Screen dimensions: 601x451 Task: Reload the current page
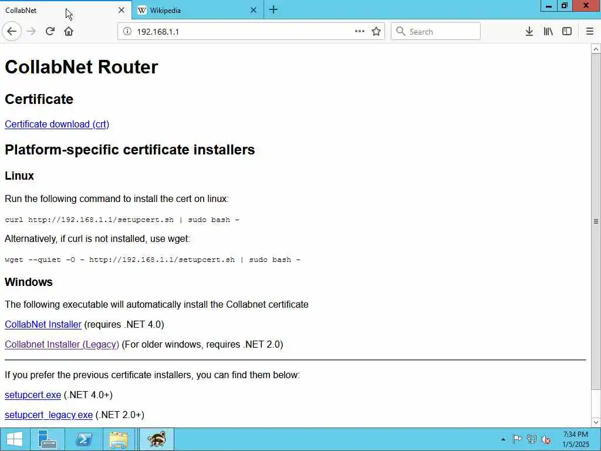[50, 32]
